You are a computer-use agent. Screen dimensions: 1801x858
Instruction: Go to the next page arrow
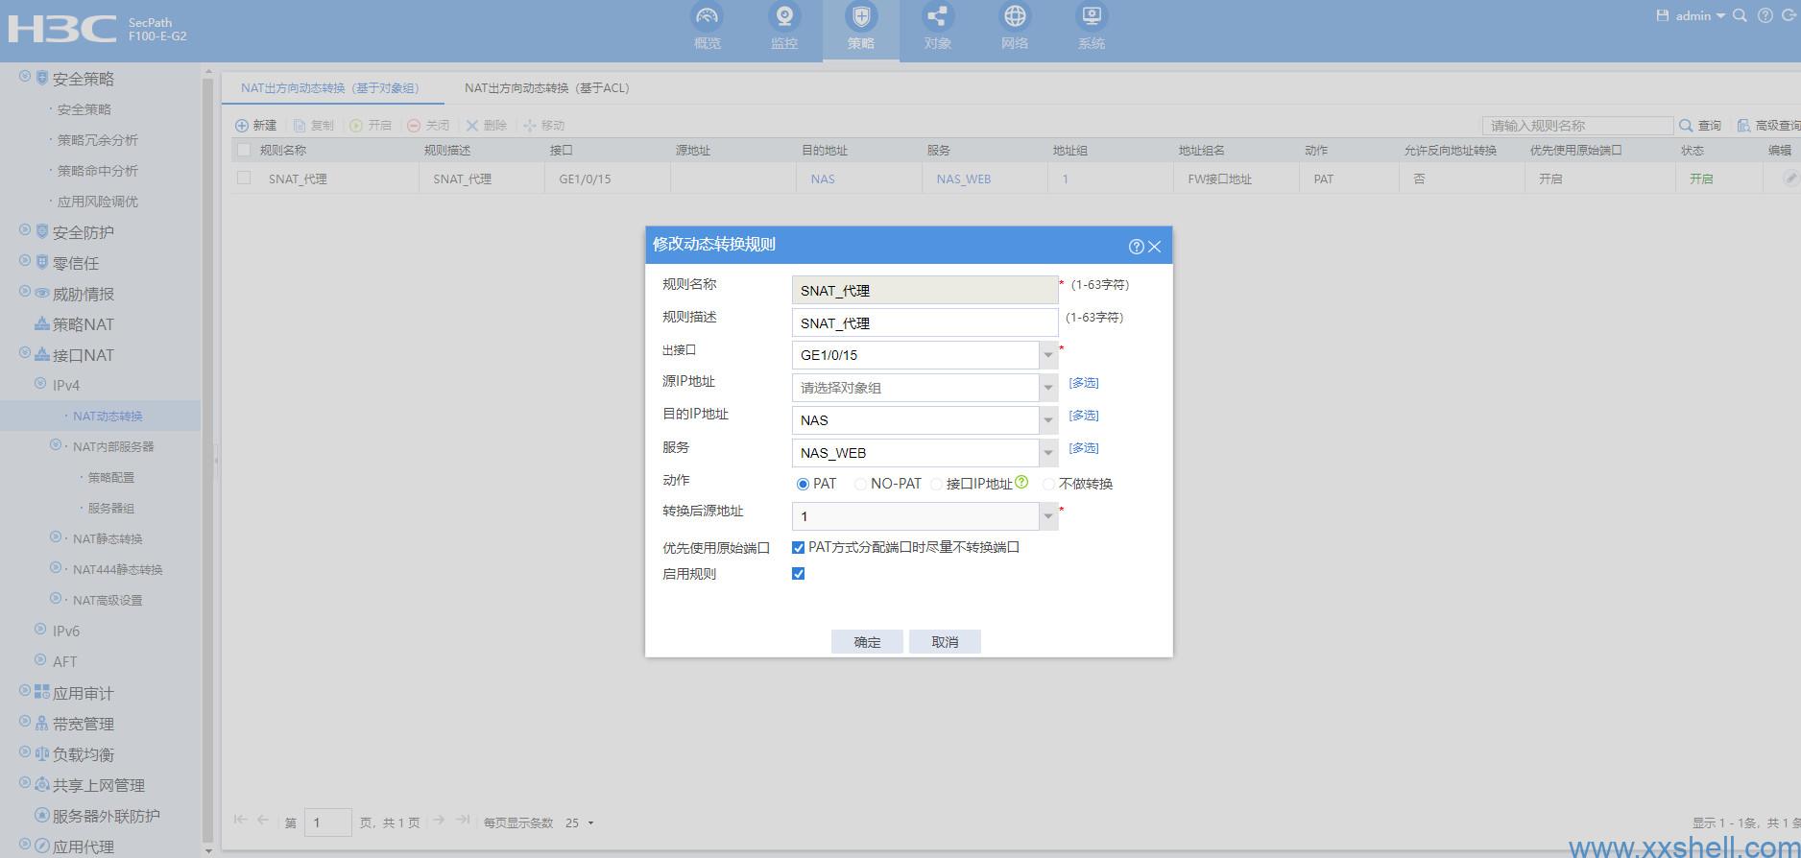tap(439, 820)
